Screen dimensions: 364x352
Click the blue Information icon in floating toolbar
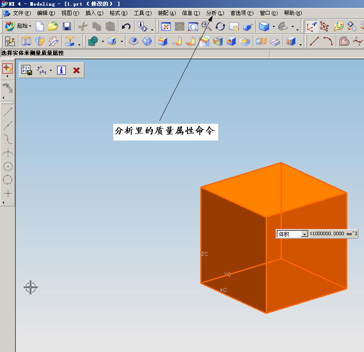61,70
